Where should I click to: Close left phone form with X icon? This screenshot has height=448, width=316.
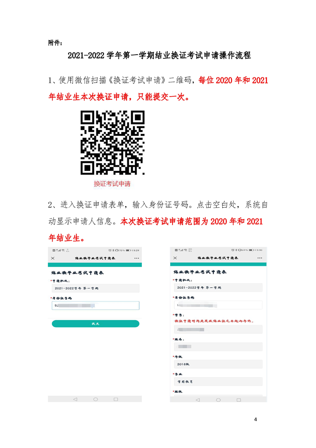[x=53, y=258]
